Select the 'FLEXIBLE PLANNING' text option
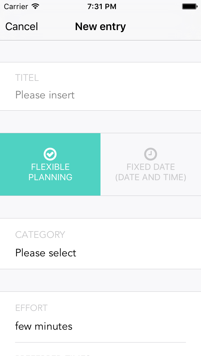The width and height of the screenshot is (201, 356). pos(50,172)
